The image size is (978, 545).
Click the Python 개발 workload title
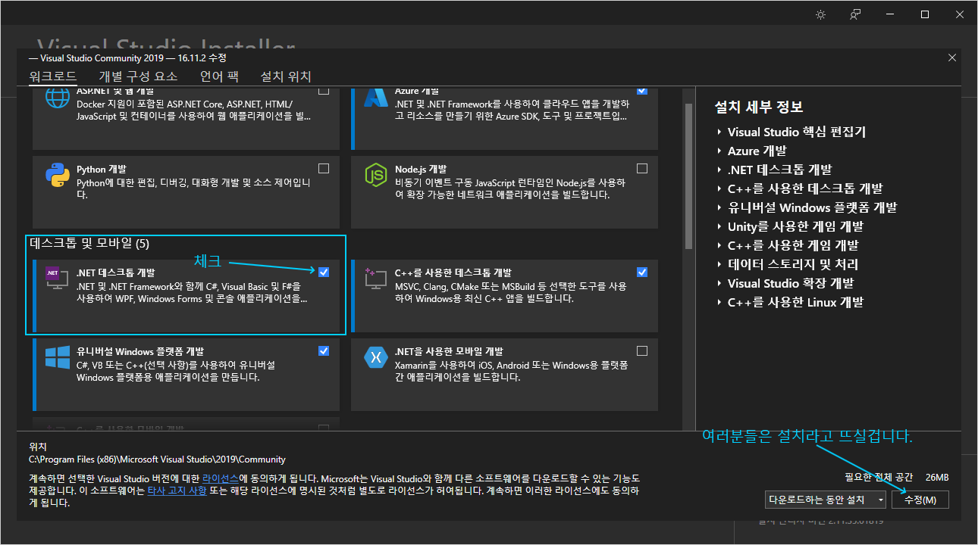(102, 169)
